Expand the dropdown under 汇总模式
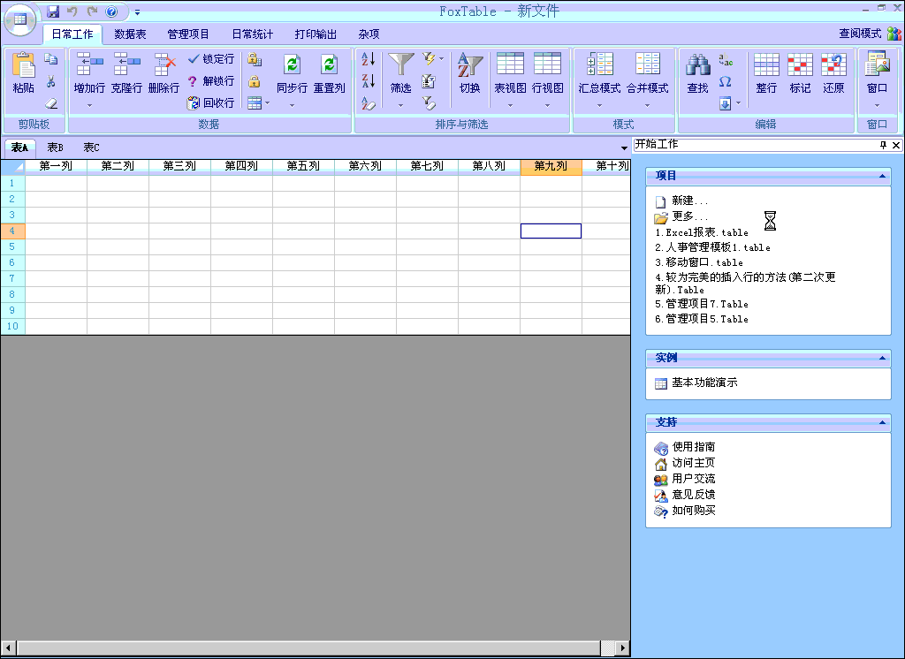 pos(600,106)
